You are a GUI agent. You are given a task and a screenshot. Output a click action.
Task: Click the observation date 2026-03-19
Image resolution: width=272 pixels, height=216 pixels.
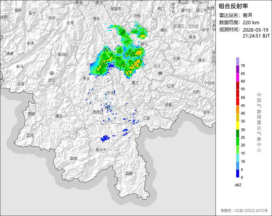point(255,30)
